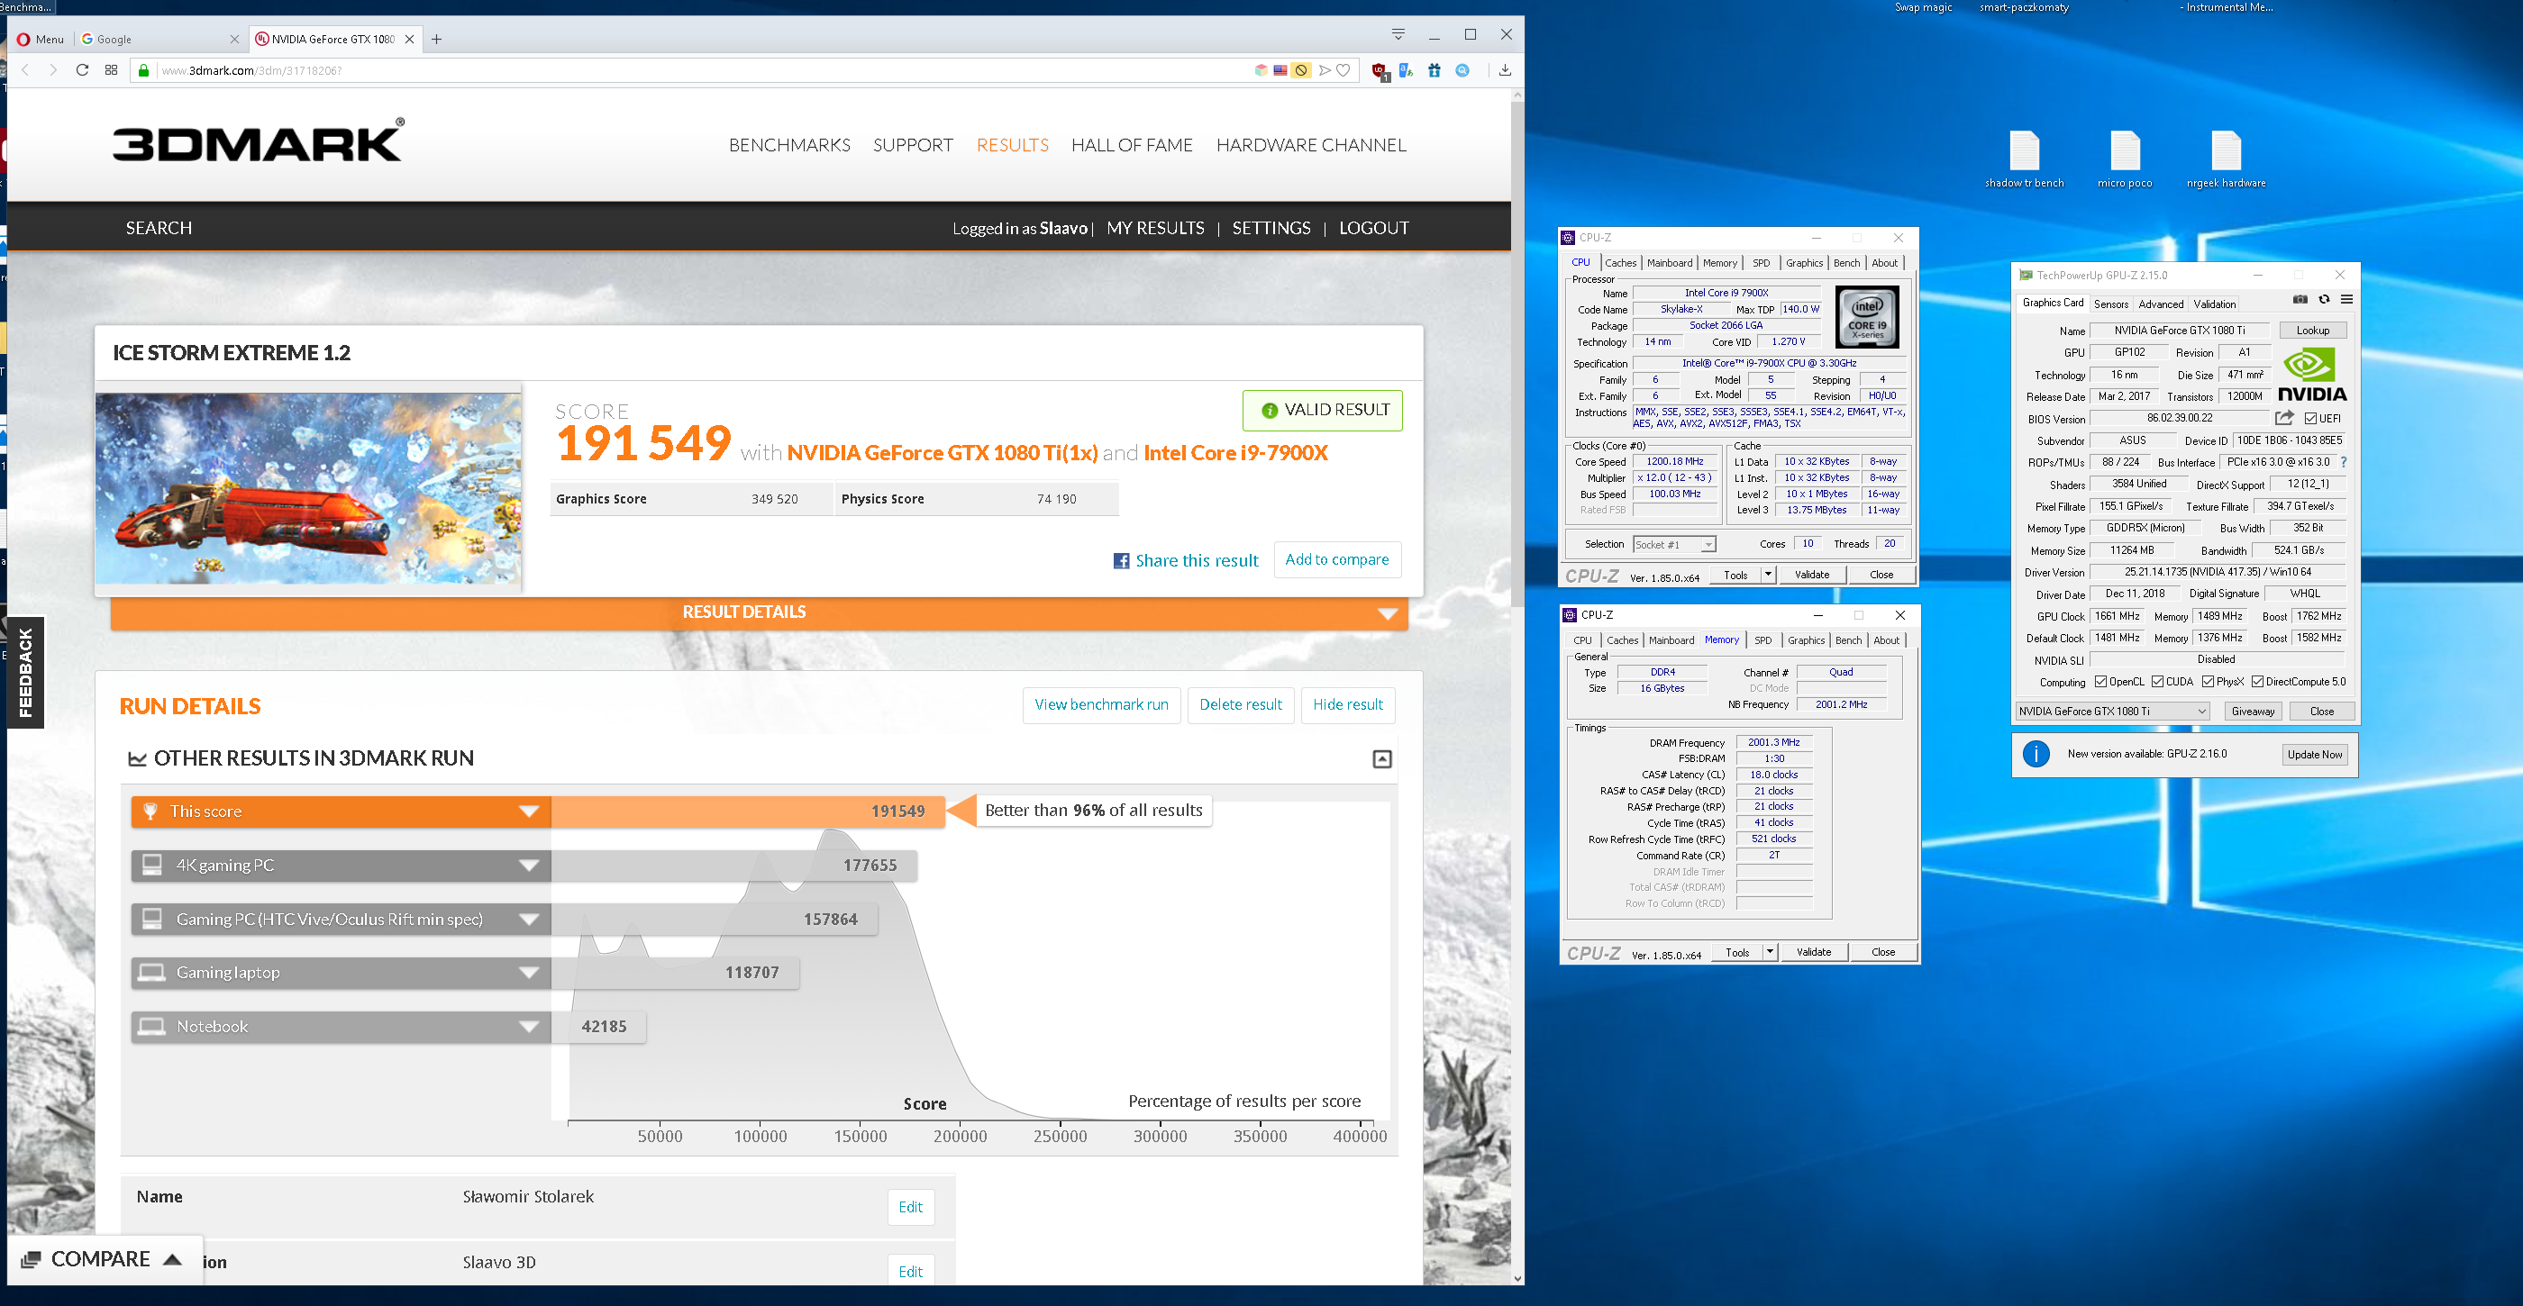The width and height of the screenshot is (2523, 1306).
Task: Click the Lookup button in GPU-Z
Action: pos(2312,331)
